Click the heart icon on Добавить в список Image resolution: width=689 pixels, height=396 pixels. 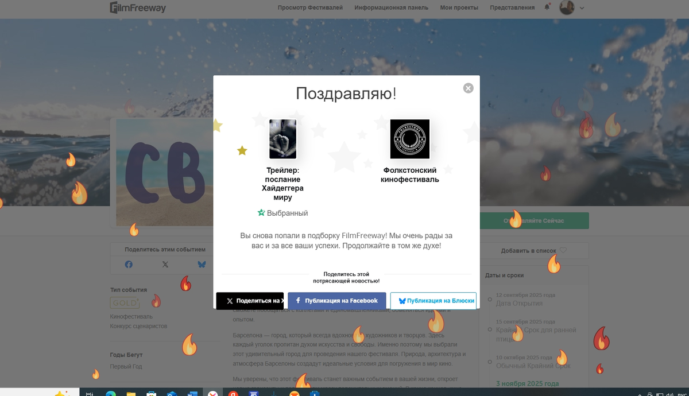[x=563, y=250]
